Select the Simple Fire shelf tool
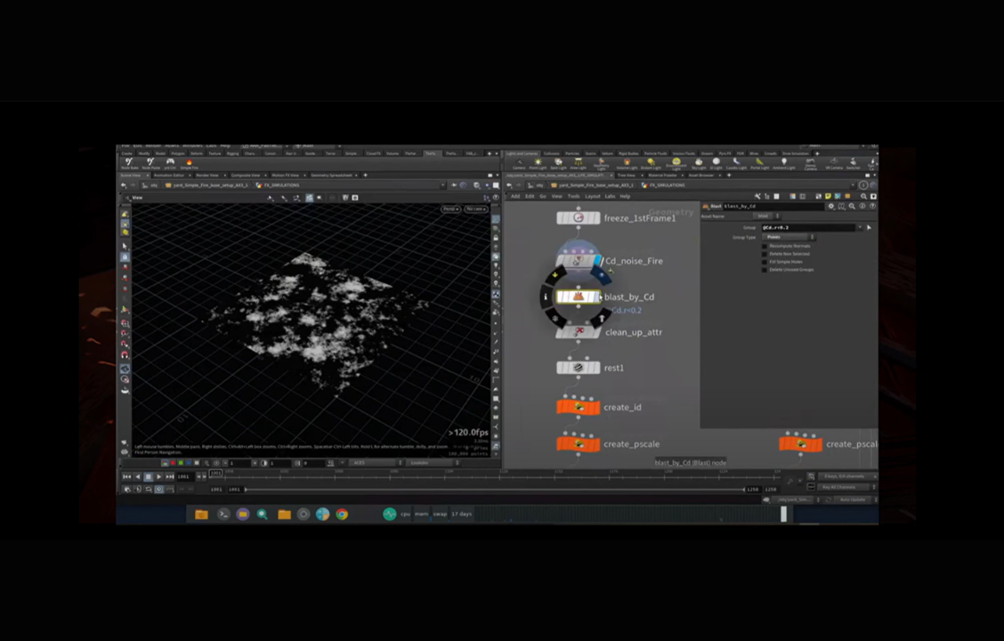Viewport: 1004px width, 641px height. pyautogui.click(x=188, y=163)
